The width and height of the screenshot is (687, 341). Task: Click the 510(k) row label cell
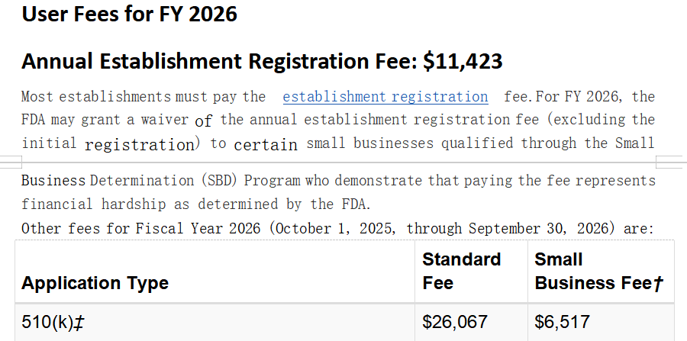click(214, 322)
